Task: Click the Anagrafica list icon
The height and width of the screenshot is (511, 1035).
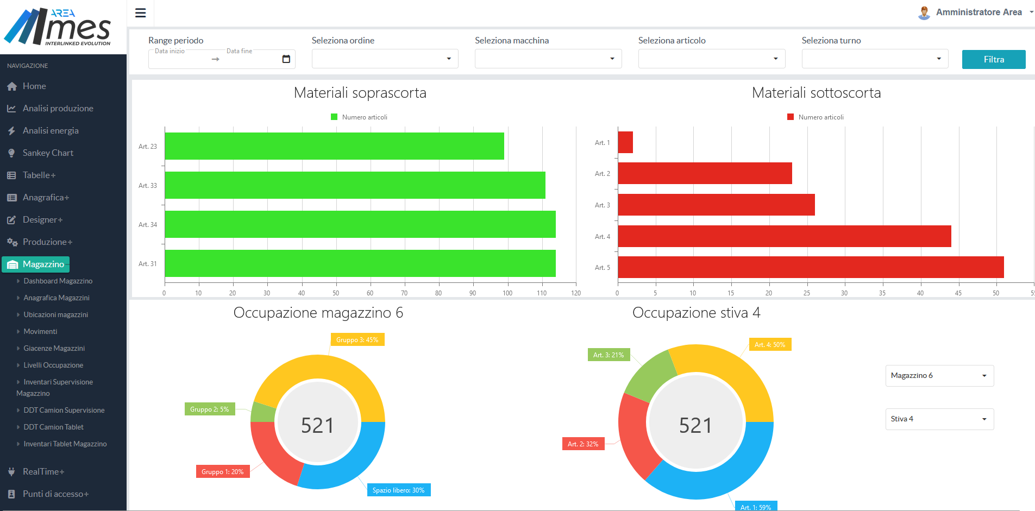Action: pos(11,198)
